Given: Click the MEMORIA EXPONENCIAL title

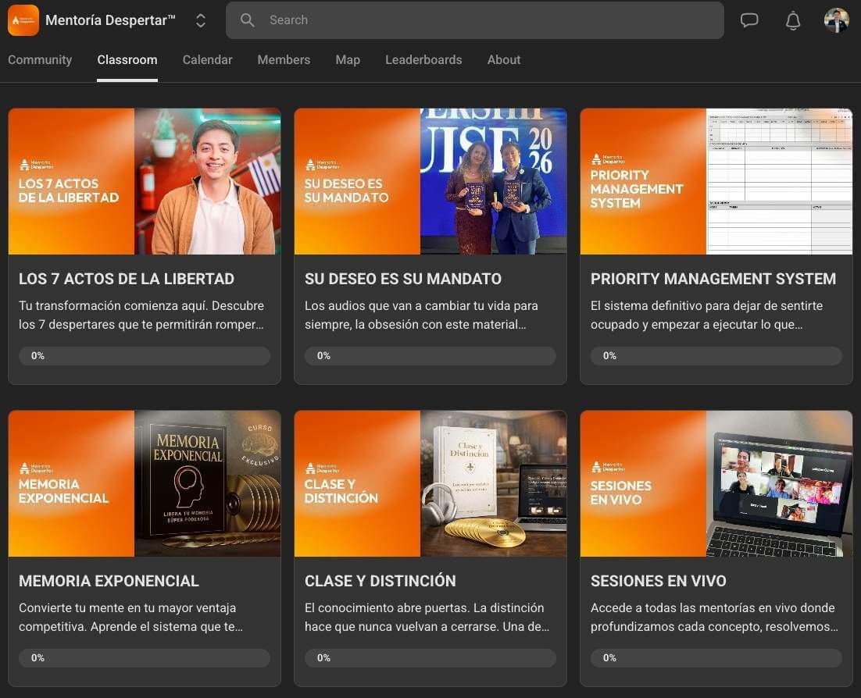Looking at the screenshot, I should 109,581.
